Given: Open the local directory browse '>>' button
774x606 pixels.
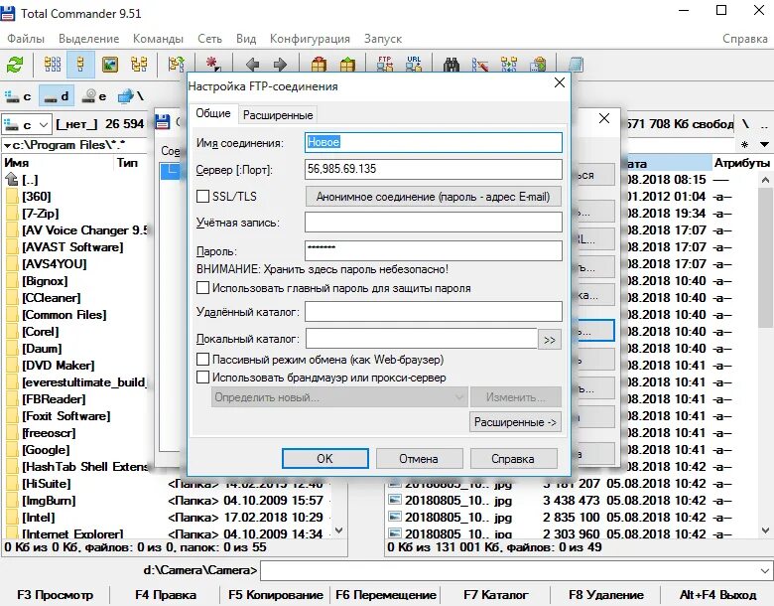Looking at the screenshot, I should 550,340.
